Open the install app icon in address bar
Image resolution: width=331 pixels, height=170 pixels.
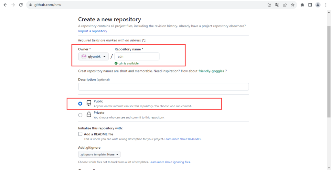[x=269, y=5]
